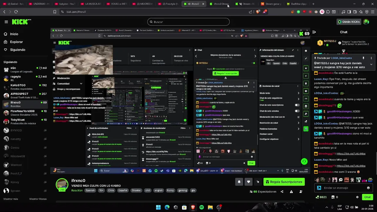Go to the Kick logo home

click(21, 22)
